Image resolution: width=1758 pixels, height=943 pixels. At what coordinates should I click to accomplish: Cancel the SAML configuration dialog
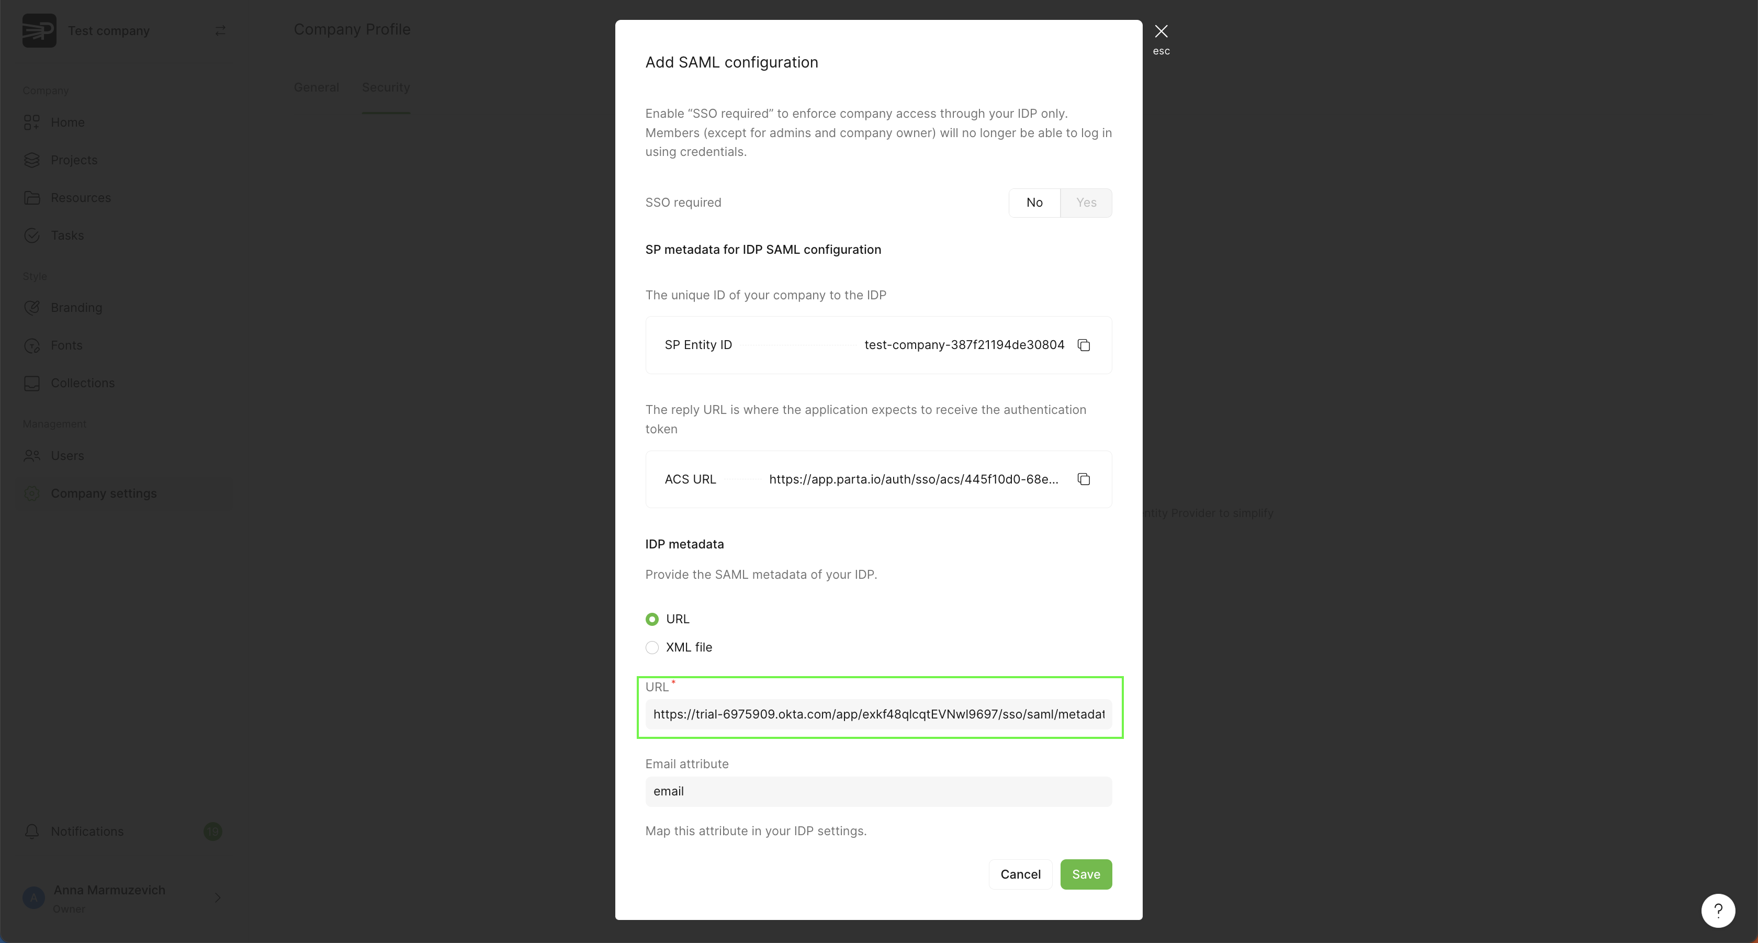point(1020,874)
